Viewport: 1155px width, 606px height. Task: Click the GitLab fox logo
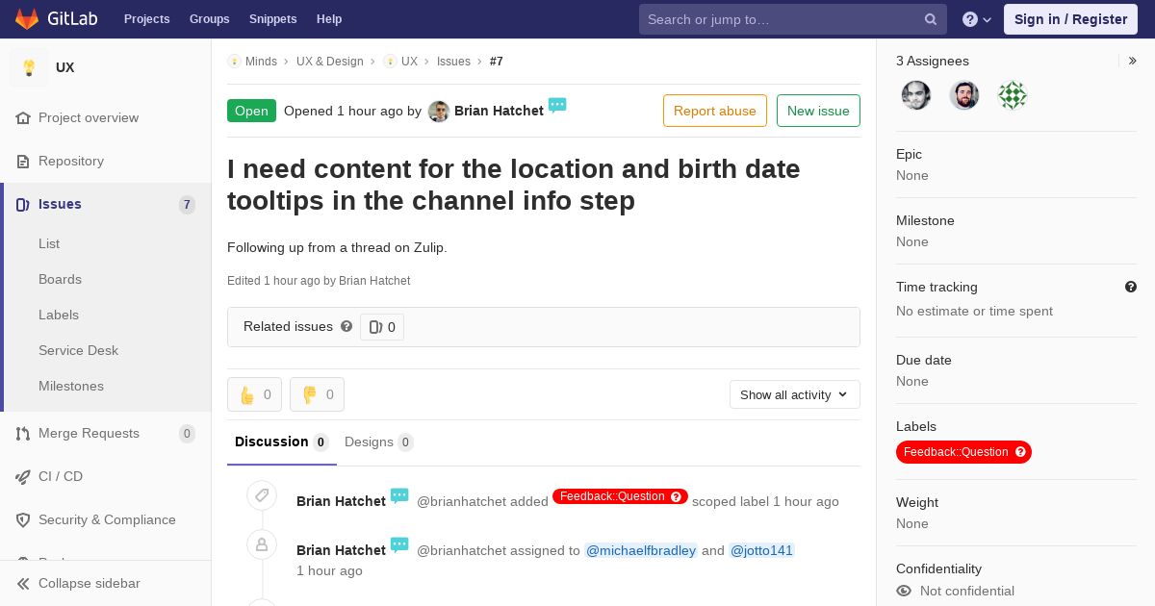[27, 18]
